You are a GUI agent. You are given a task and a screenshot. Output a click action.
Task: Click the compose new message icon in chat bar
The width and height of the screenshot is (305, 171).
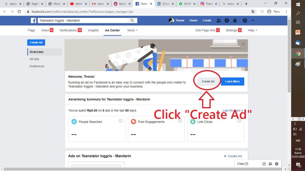[x=264, y=164]
